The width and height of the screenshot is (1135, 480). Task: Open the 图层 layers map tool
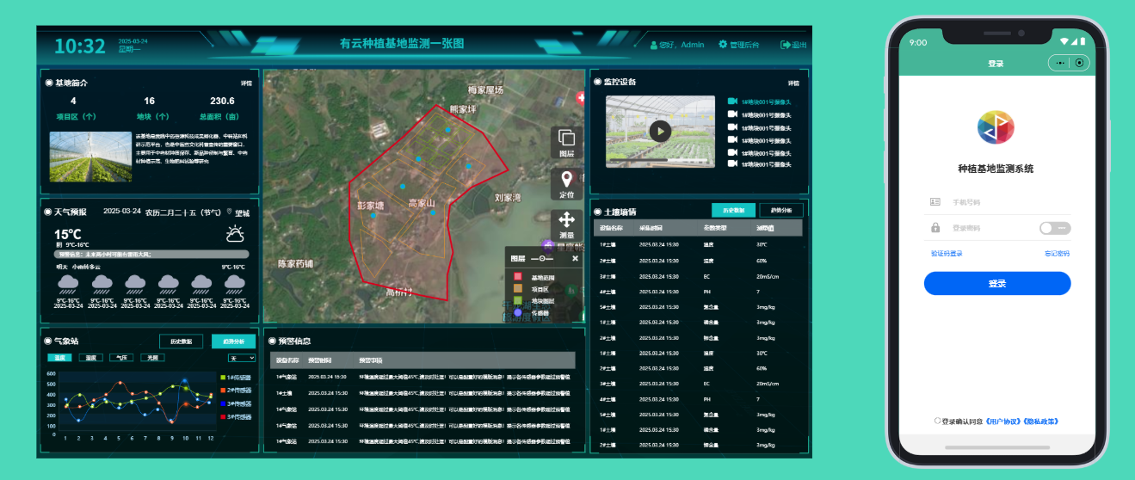pos(566,142)
